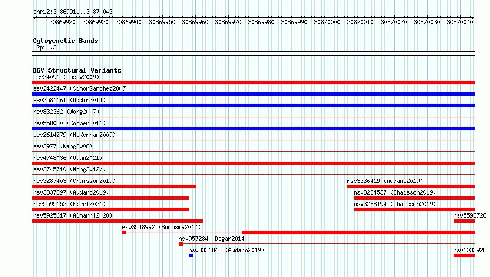Select the nsv3336419 (Audano2019) label
The width and height of the screenshot is (490, 277).
point(385,181)
